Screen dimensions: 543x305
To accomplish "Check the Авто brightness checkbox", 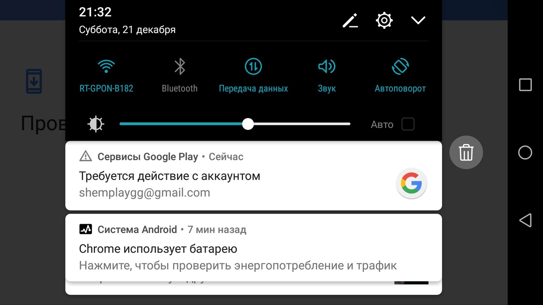I will pos(408,124).
